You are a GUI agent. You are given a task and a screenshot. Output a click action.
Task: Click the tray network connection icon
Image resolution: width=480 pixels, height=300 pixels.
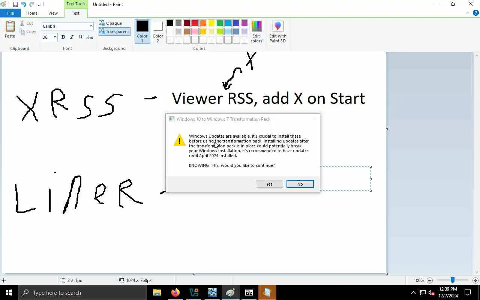[x=423, y=292]
